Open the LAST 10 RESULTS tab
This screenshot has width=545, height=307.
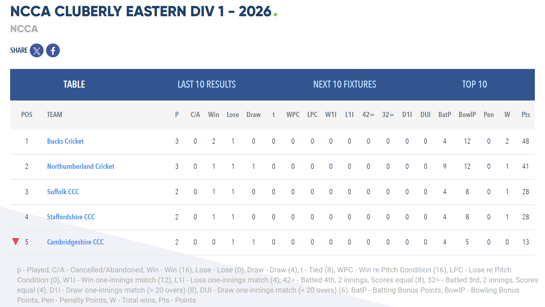207,85
